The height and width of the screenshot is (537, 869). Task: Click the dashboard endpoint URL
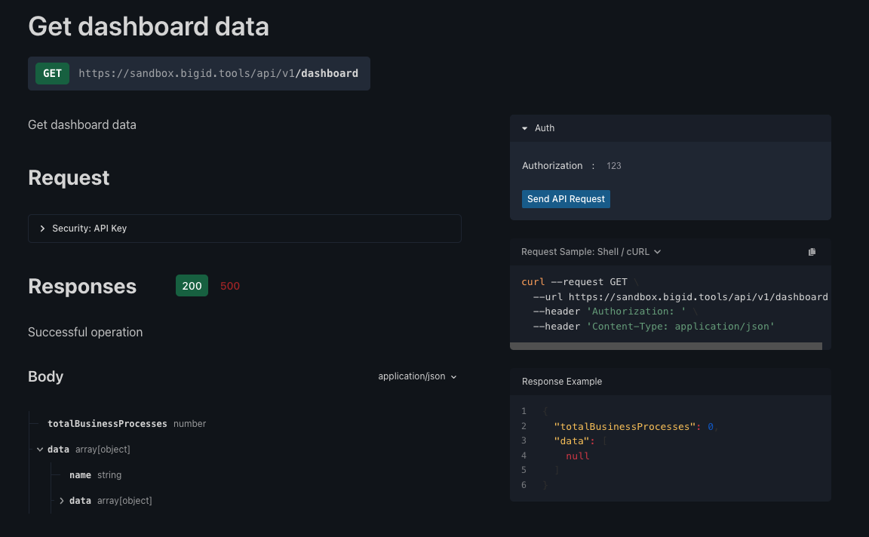pyautogui.click(x=220, y=73)
